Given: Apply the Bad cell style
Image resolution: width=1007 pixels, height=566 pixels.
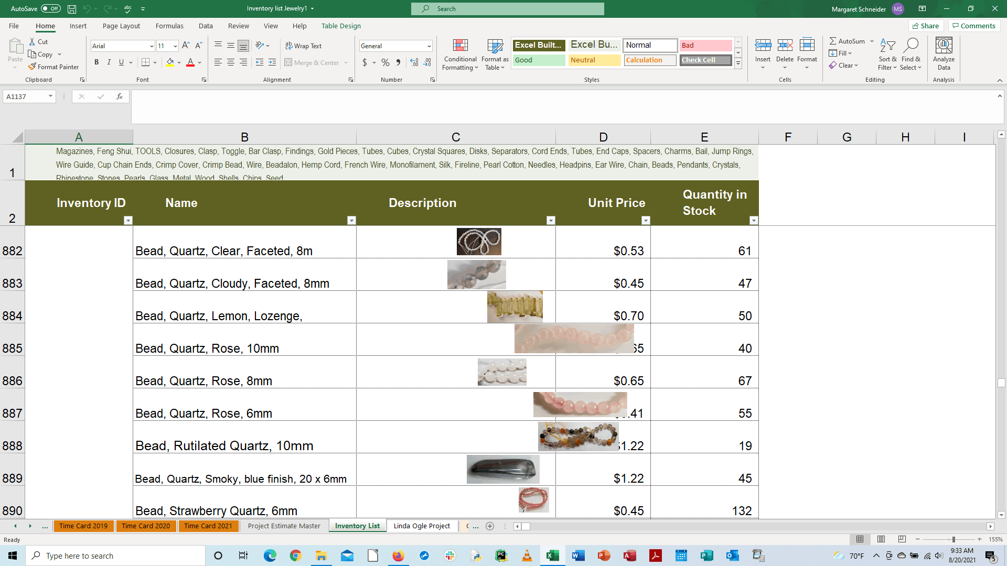Looking at the screenshot, I should [x=705, y=45].
